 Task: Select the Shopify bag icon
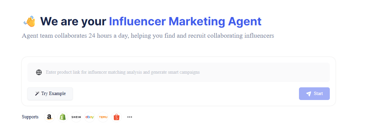[x=63, y=117]
